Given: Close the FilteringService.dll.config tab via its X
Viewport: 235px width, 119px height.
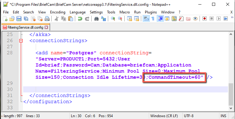Looking at the screenshot, I should pos(46,27).
